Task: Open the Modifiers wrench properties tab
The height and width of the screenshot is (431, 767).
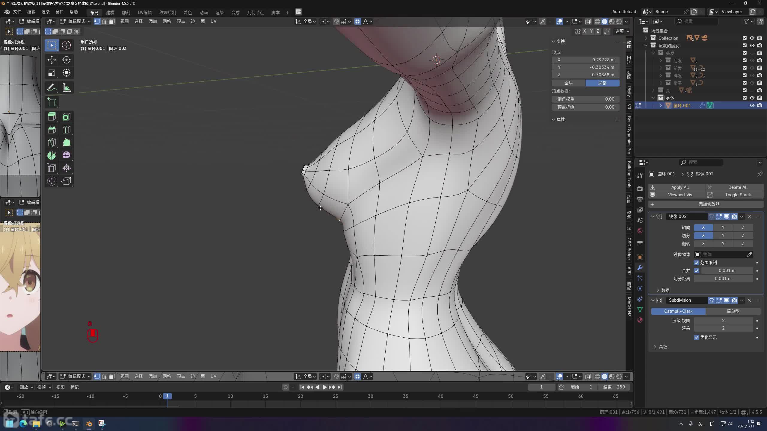Action: pyautogui.click(x=640, y=268)
